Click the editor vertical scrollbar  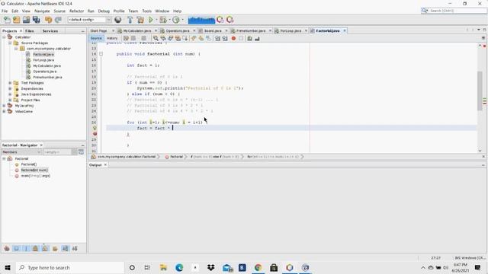[480, 91]
